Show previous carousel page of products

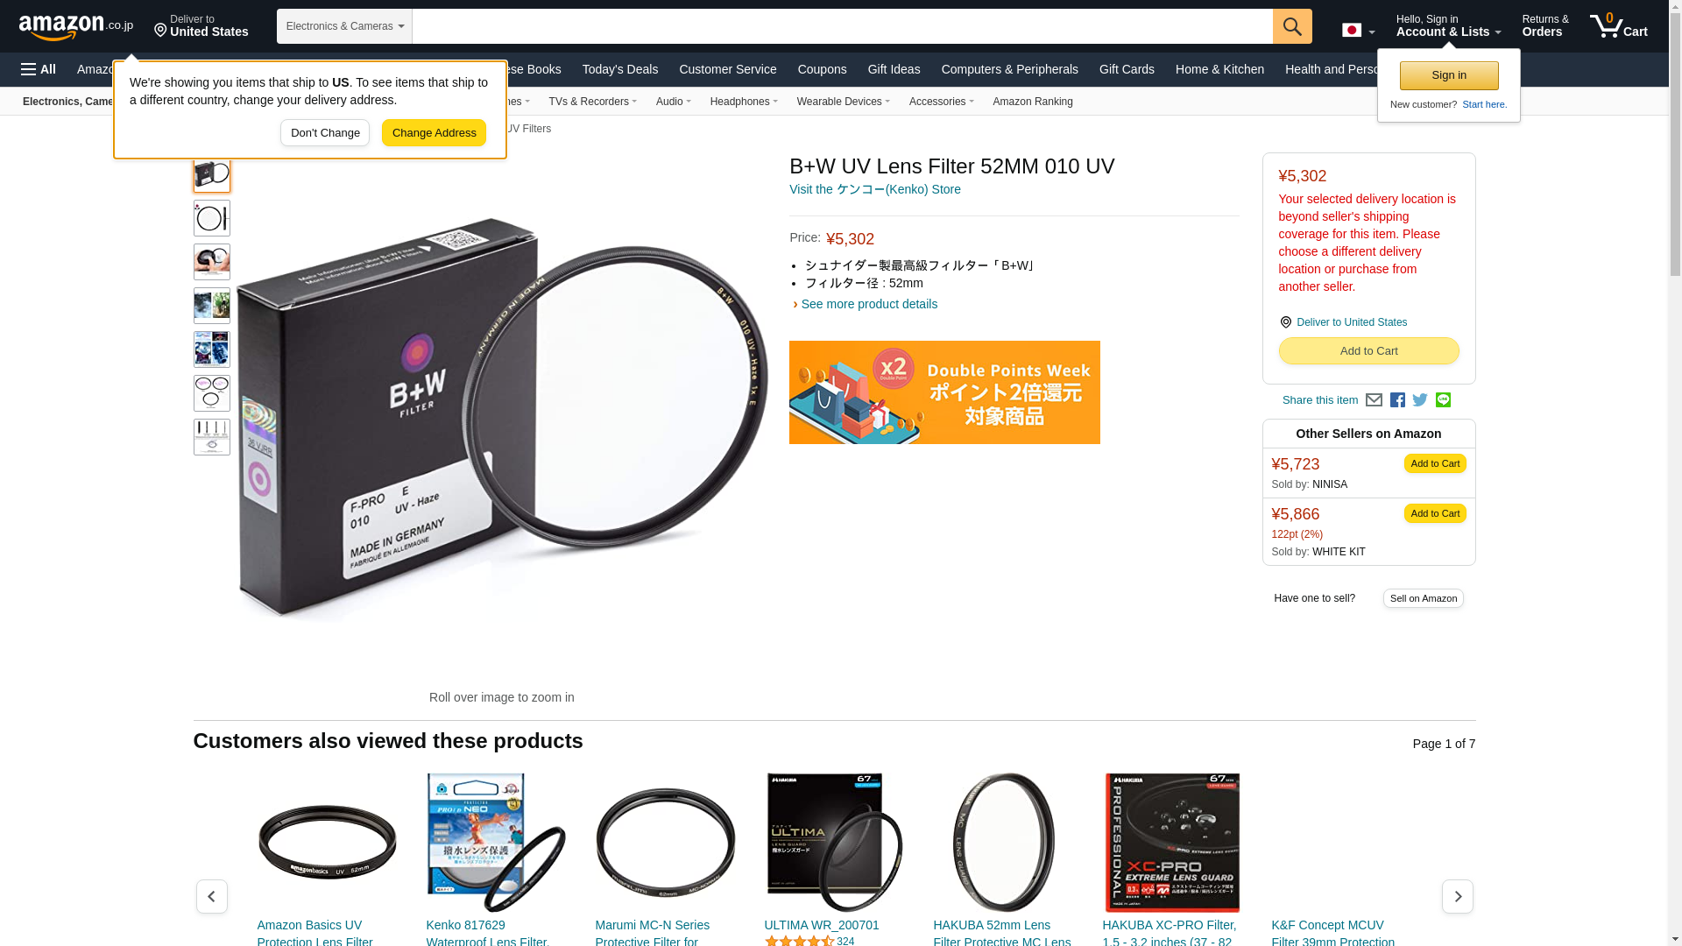(x=211, y=896)
